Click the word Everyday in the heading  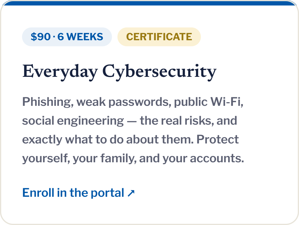(x=60, y=72)
